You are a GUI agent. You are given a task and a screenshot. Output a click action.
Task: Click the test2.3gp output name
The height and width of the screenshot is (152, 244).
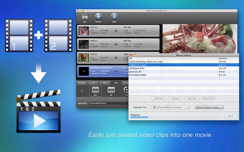[x=127, y=41]
